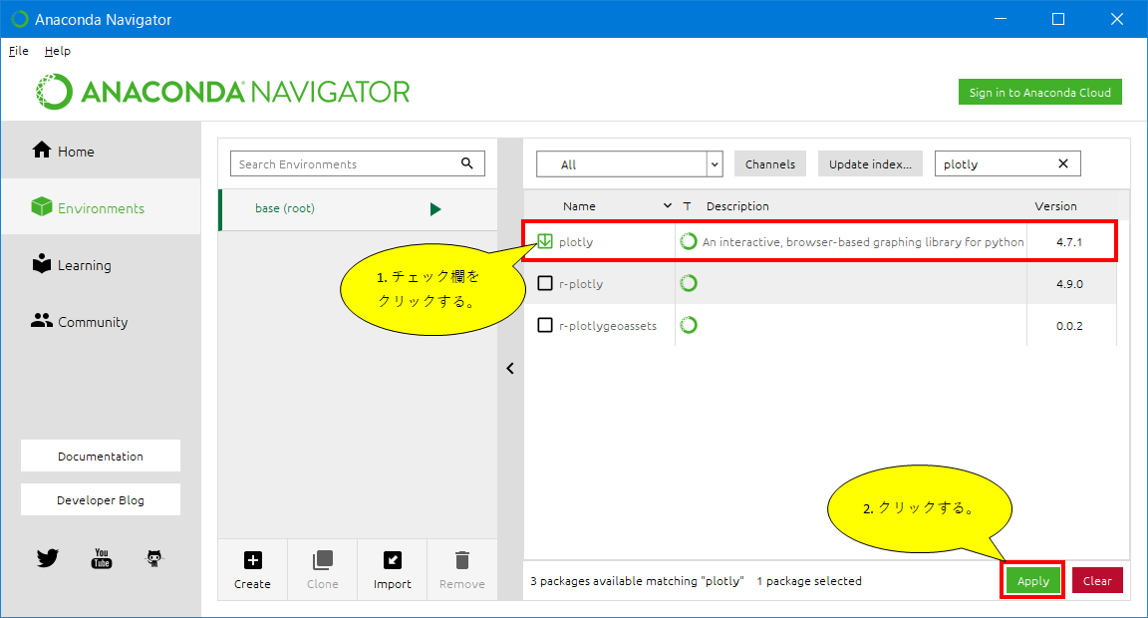Click the Name column sort arrow
1148x618 pixels.
click(x=667, y=205)
